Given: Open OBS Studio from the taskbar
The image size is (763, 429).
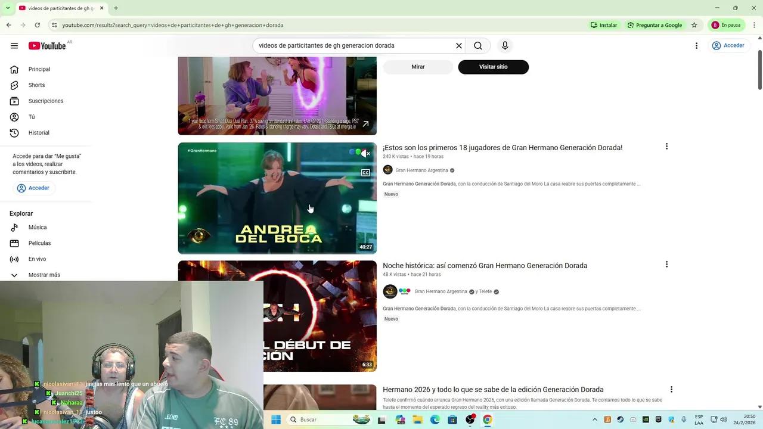Looking at the screenshot, I should tap(470, 419).
